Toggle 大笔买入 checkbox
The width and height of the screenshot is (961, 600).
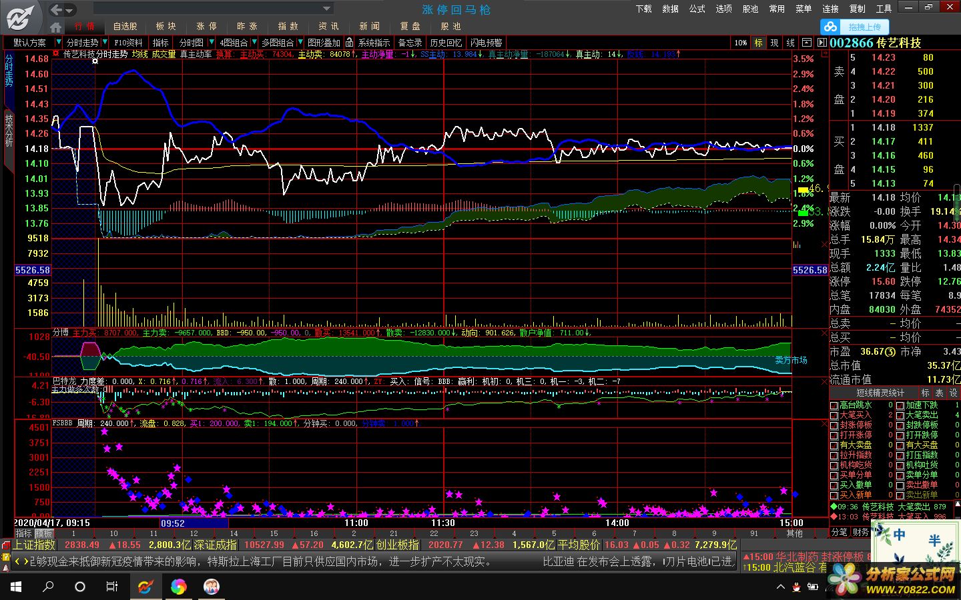click(834, 415)
